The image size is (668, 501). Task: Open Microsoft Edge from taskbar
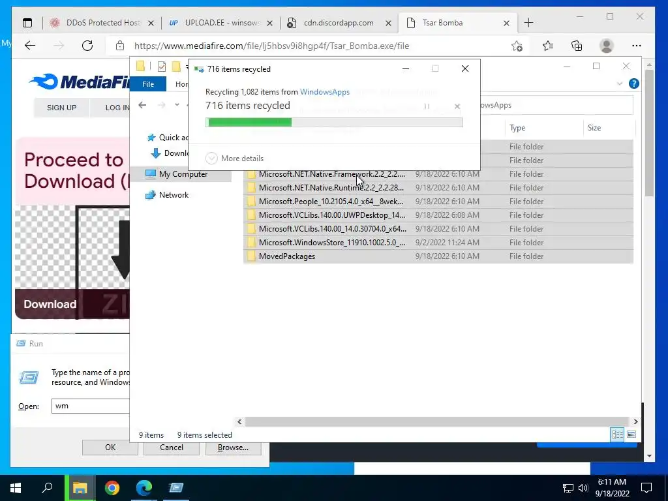pos(144,488)
